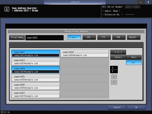The image size is (152, 114).
Task: Click the Extension No. label
Action: [112, 14]
